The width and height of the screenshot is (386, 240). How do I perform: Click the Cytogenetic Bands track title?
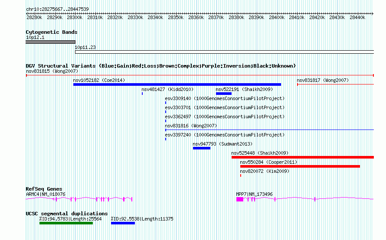pos(52,32)
